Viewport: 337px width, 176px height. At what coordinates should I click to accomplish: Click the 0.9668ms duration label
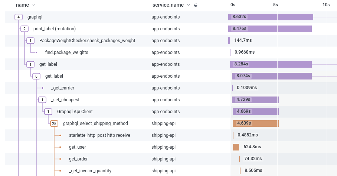pyautogui.click(x=245, y=52)
